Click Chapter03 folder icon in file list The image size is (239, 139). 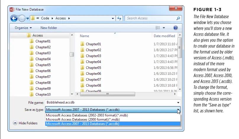click(x=82, y=56)
